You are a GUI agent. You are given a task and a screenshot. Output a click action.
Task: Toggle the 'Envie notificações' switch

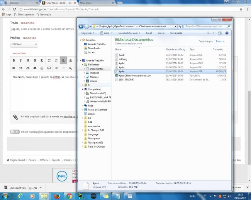[x=15, y=132]
